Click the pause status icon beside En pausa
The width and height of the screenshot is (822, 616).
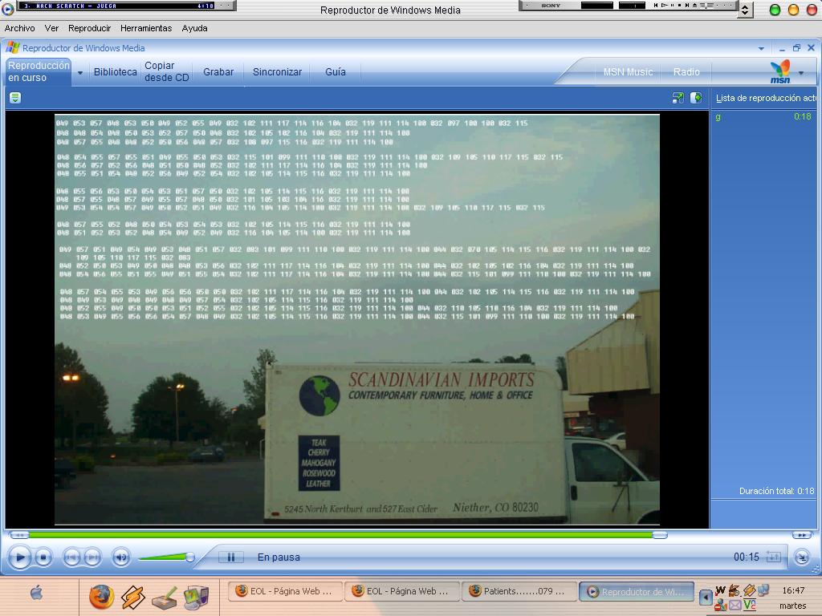click(230, 557)
